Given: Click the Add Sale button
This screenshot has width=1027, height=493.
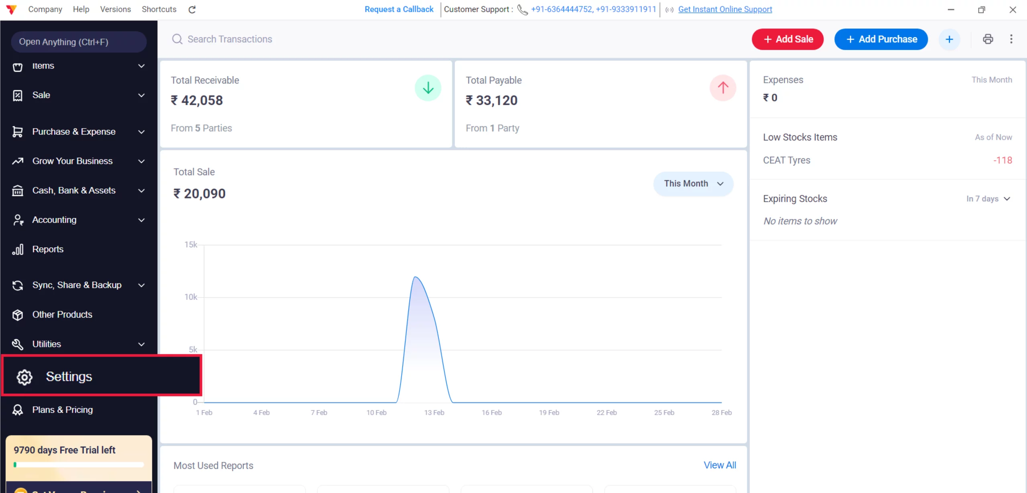Looking at the screenshot, I should 788,39.
